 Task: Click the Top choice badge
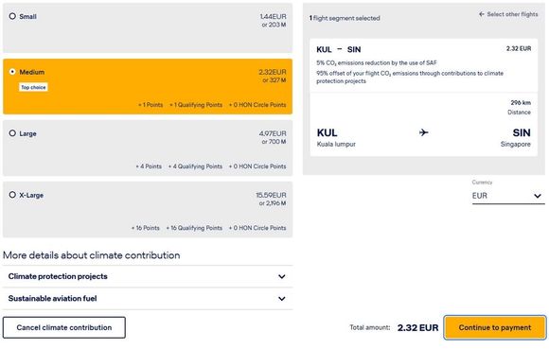33,87
